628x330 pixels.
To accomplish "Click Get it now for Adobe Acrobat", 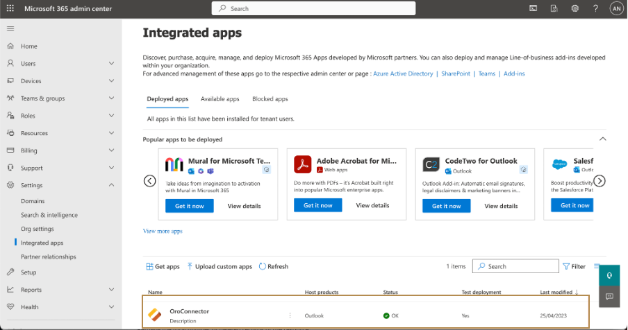I will 317,206.
